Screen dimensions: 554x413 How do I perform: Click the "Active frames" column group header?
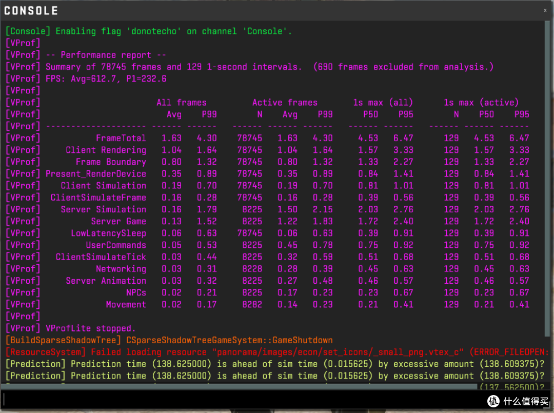(x=285, y=103)
